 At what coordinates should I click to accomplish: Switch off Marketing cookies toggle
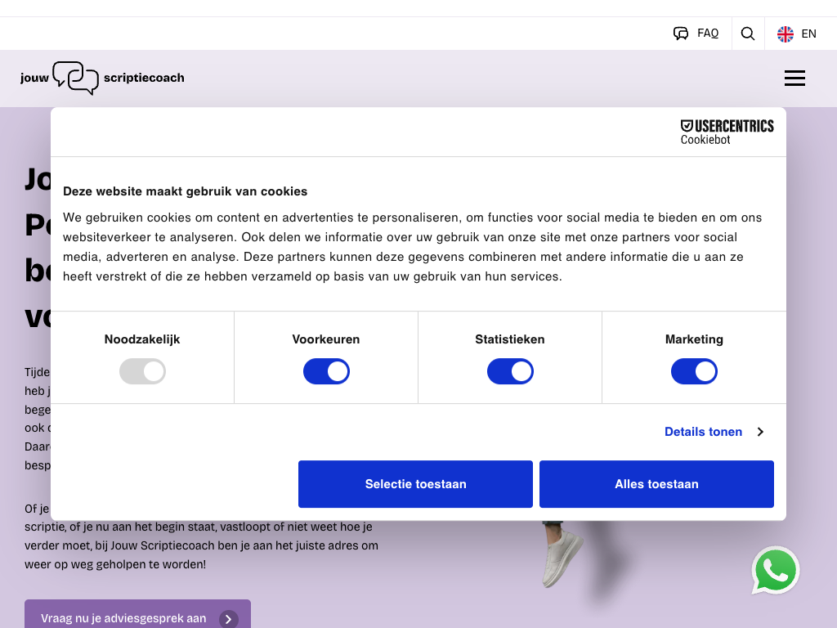pos(694,372)
